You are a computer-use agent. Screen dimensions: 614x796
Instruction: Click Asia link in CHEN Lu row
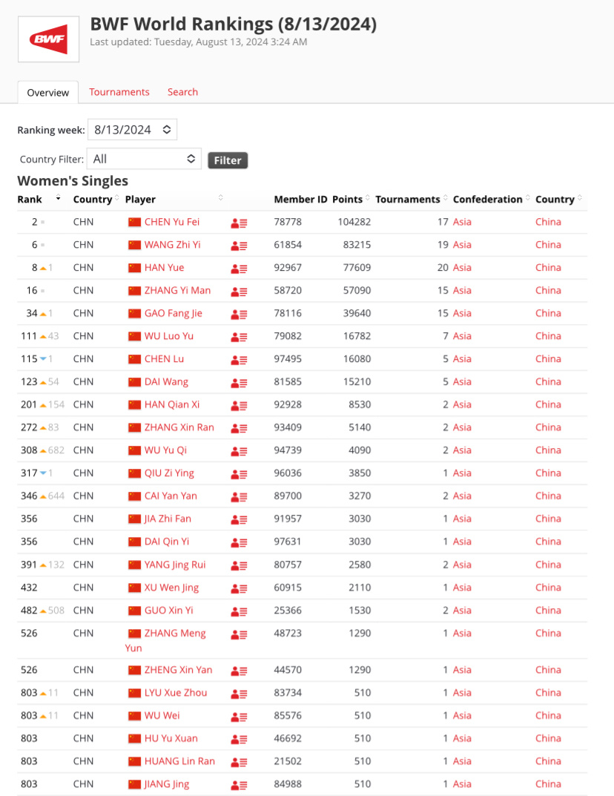pos(462,359)
